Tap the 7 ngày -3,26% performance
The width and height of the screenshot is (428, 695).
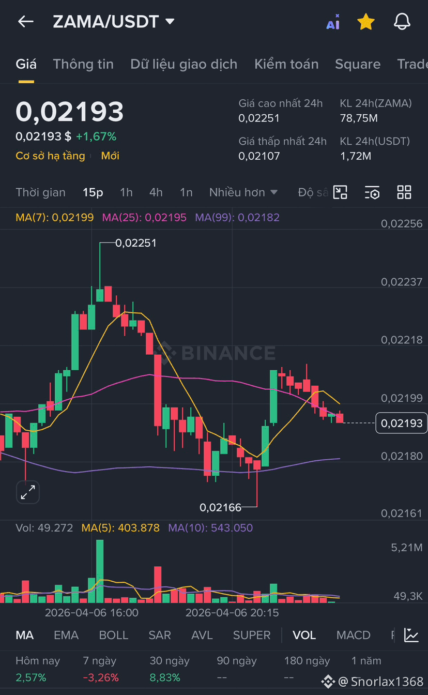click(101, 669)
